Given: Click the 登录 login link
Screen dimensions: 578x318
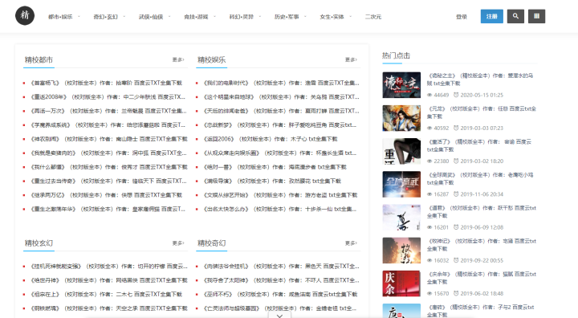Looking at the screenshot, I should 462,17.
